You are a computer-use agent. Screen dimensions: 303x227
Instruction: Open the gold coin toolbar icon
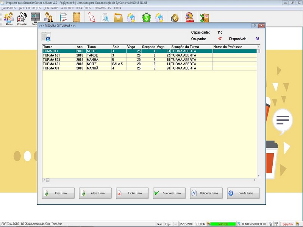(175, 18)
